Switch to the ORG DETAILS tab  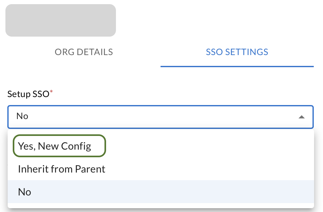(84, 52)
